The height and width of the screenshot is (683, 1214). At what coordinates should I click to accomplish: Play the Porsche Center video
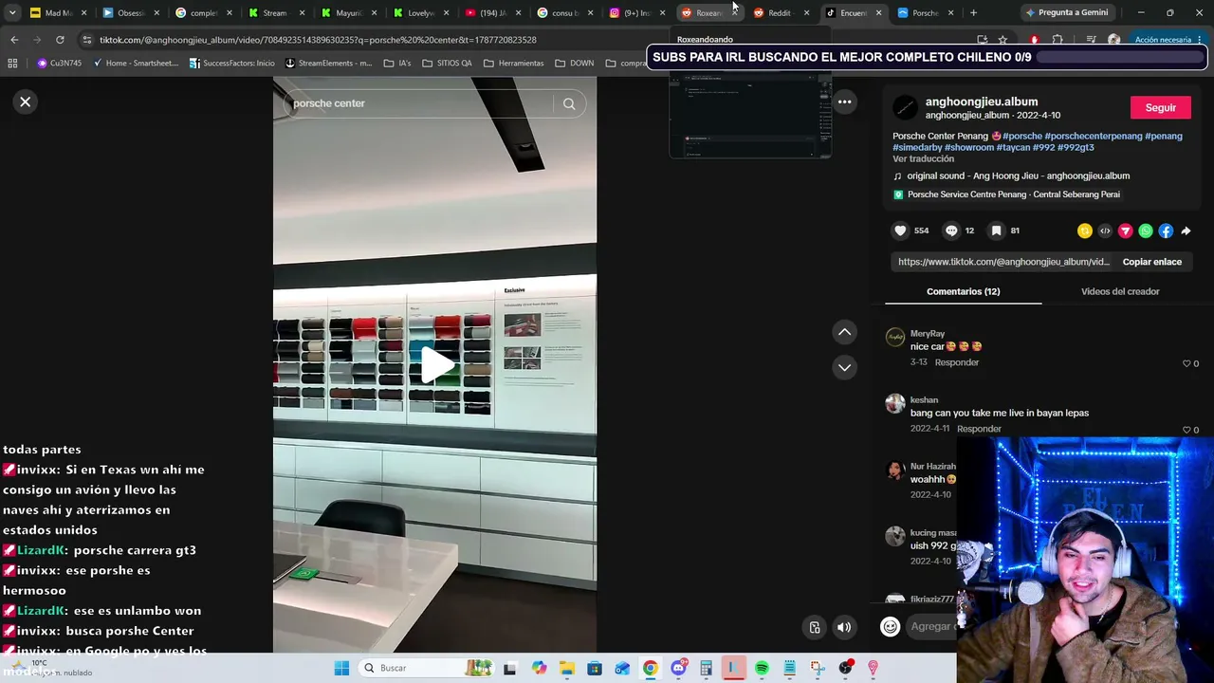(x=435, y=365)
